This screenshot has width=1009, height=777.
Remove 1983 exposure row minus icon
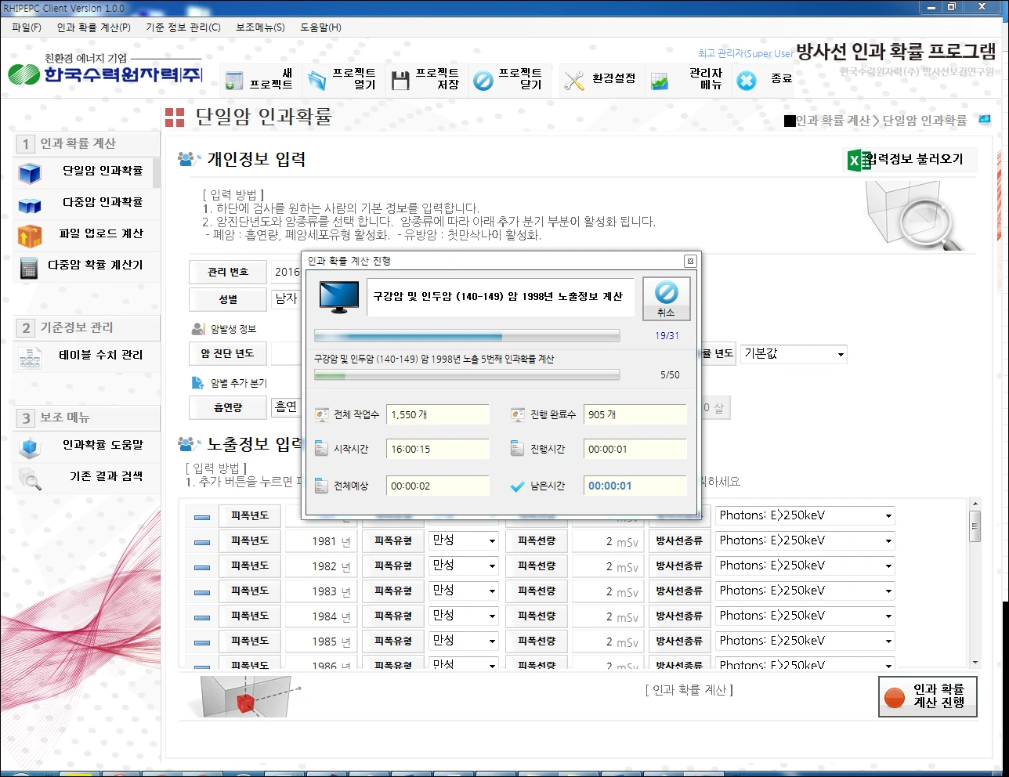(202, 592)
